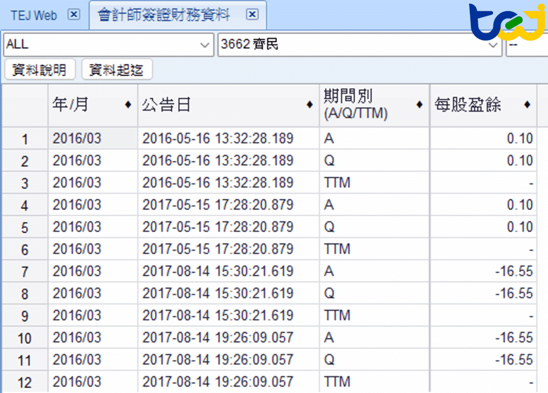Click the sort icon in 年/月 column
Viewport: 548px width, 393px height.
[x=128, y=105]
